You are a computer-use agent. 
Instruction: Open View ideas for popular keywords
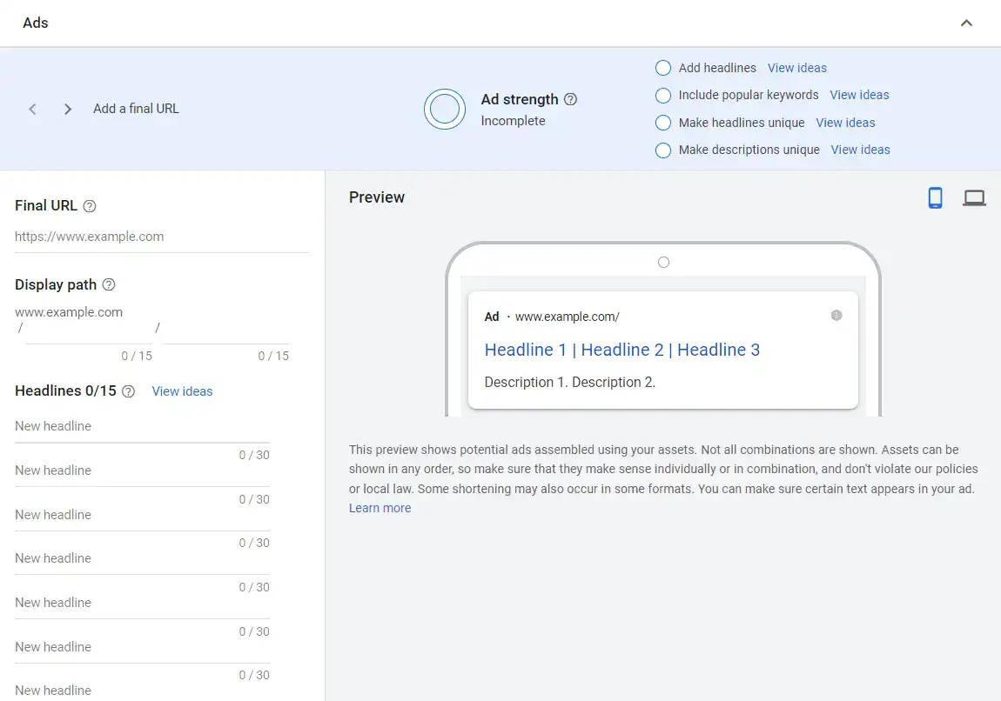[x=859, y=95]
